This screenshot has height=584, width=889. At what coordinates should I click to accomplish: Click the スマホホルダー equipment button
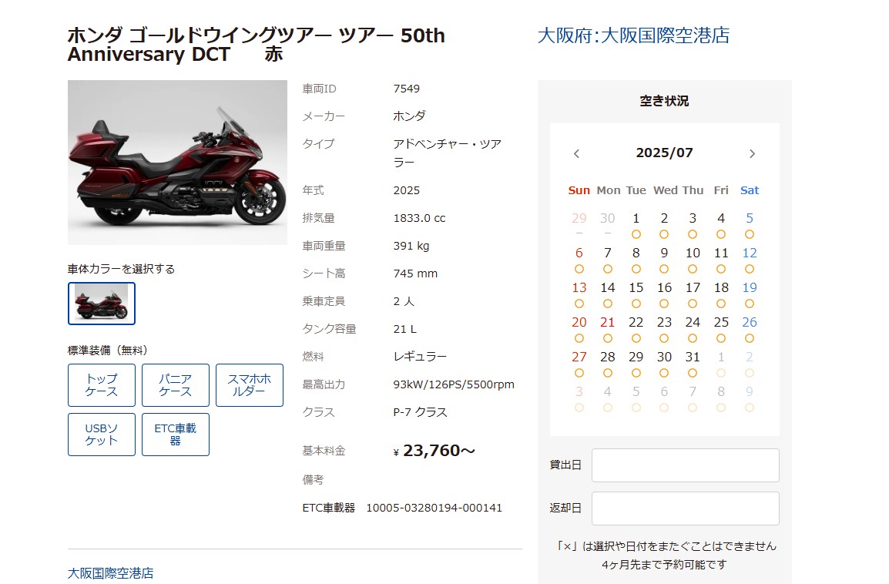[250, 385]
